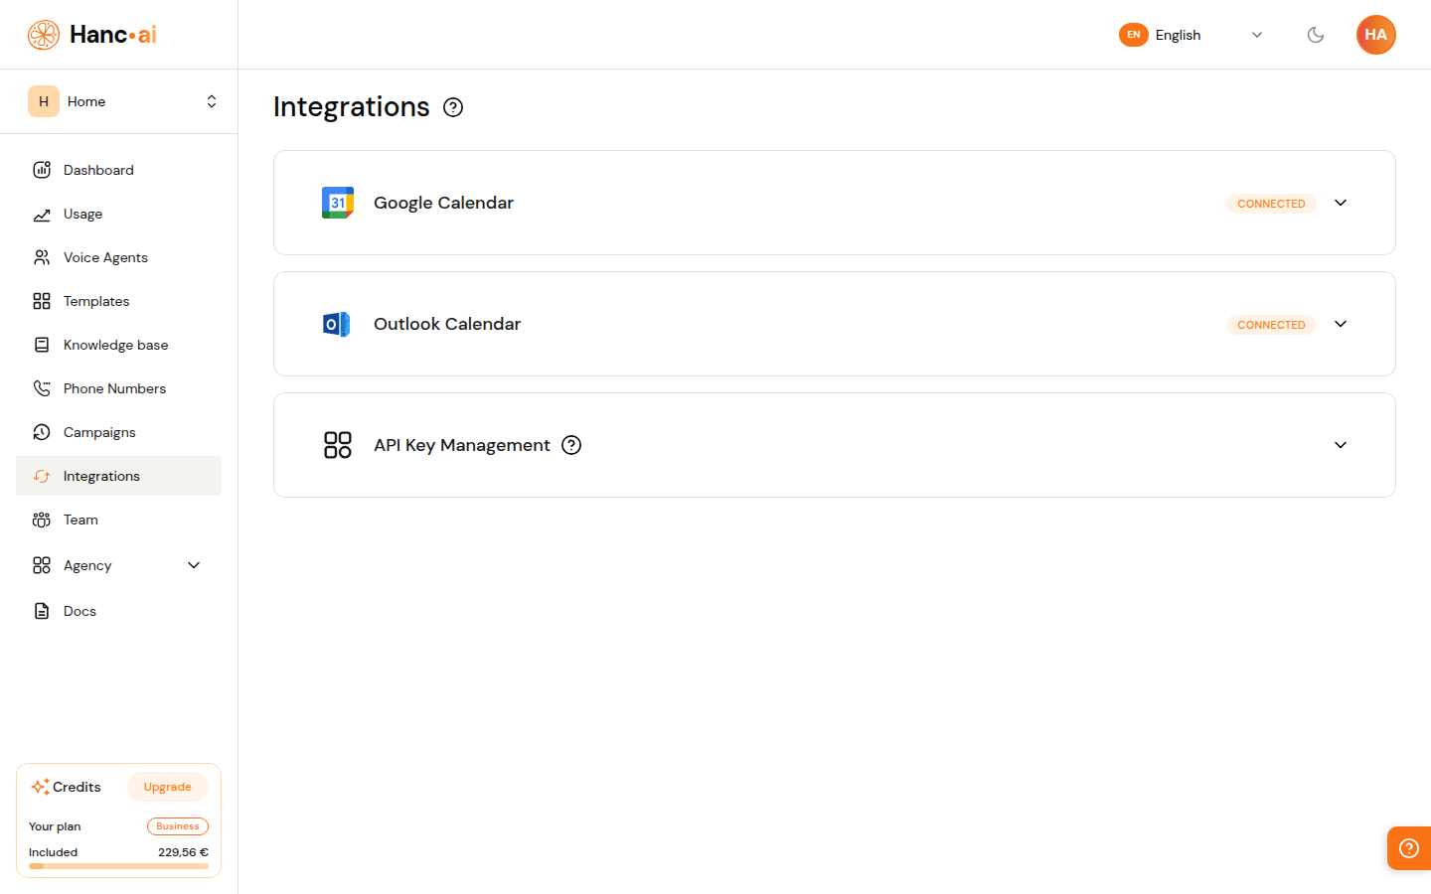Open the help icon next to Integrations
Screen dimensions: 1431x894
pos(453,106)
